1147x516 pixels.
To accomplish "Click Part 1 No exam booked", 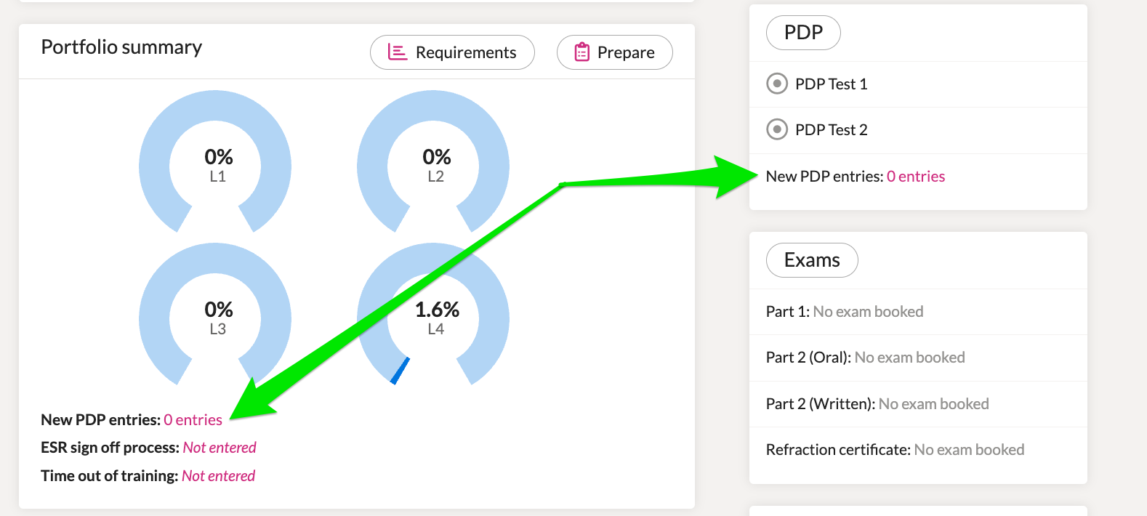I will point(868,312).
